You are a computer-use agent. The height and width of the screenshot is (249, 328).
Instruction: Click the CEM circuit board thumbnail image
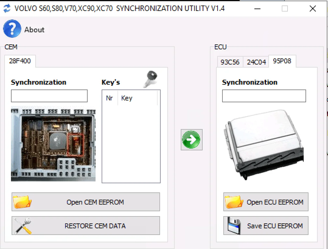coord(53,144)
